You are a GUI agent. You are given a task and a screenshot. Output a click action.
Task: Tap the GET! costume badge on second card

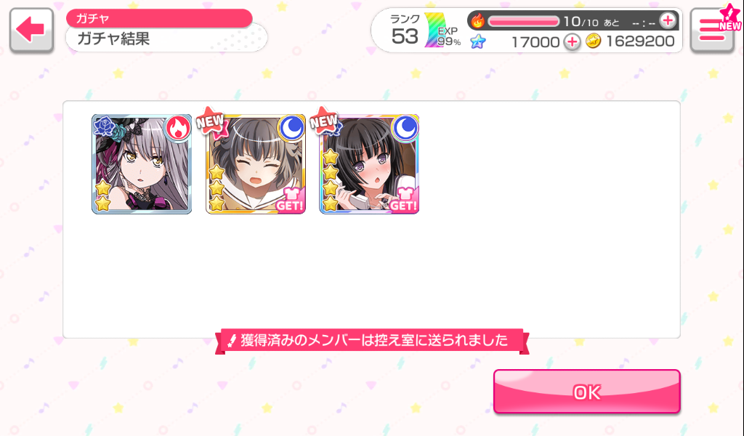[x=290, y=200]
